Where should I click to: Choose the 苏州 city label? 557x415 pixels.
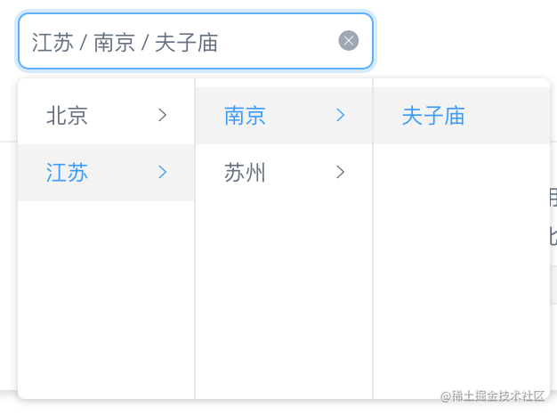[x=245, y=173]
